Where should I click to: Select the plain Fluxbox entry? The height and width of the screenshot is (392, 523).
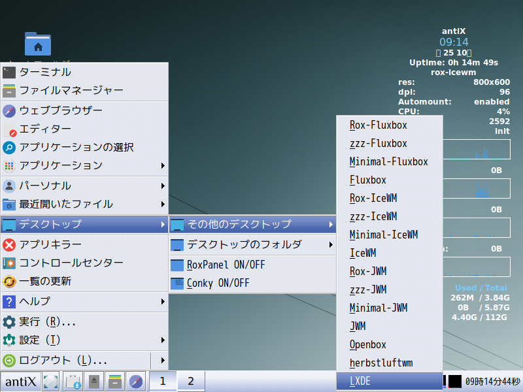390,180
